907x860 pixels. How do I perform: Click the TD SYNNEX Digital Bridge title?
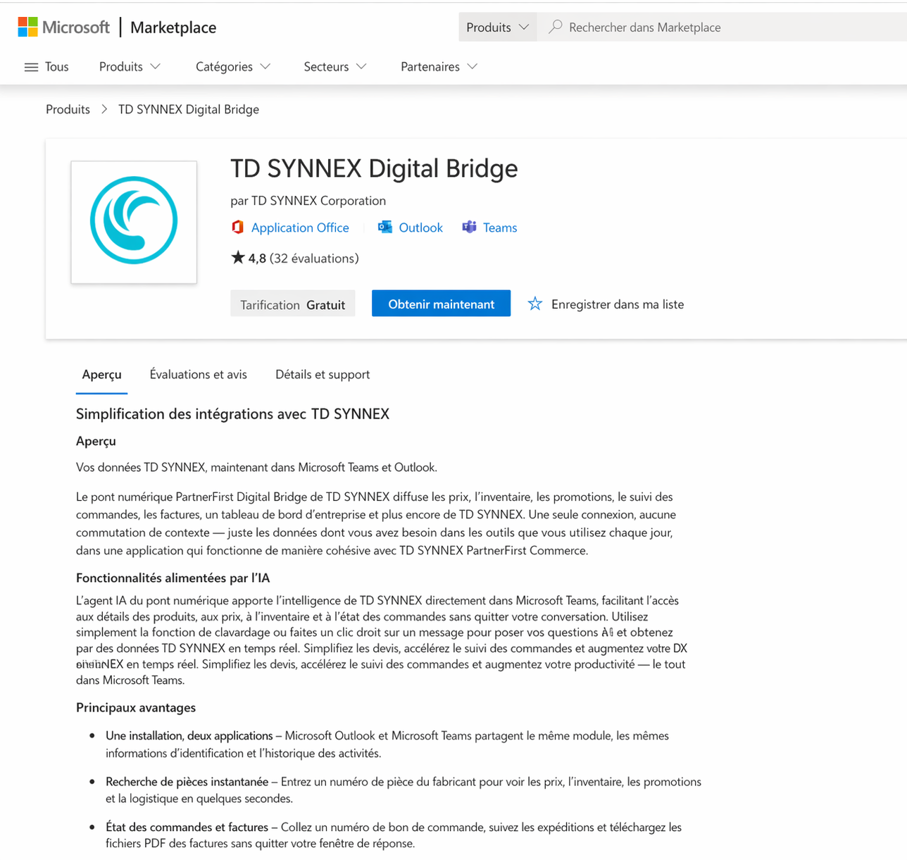click(x=374, y=169)
